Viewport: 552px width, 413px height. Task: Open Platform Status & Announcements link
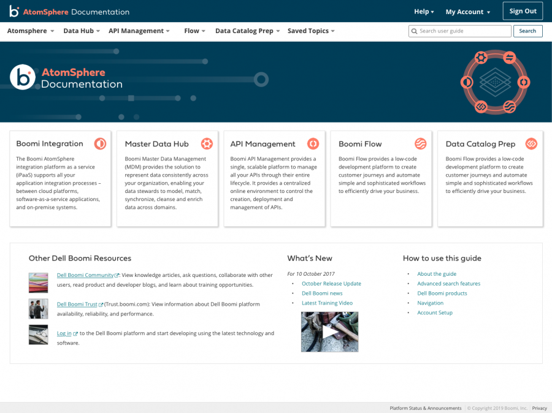[425, 408]
